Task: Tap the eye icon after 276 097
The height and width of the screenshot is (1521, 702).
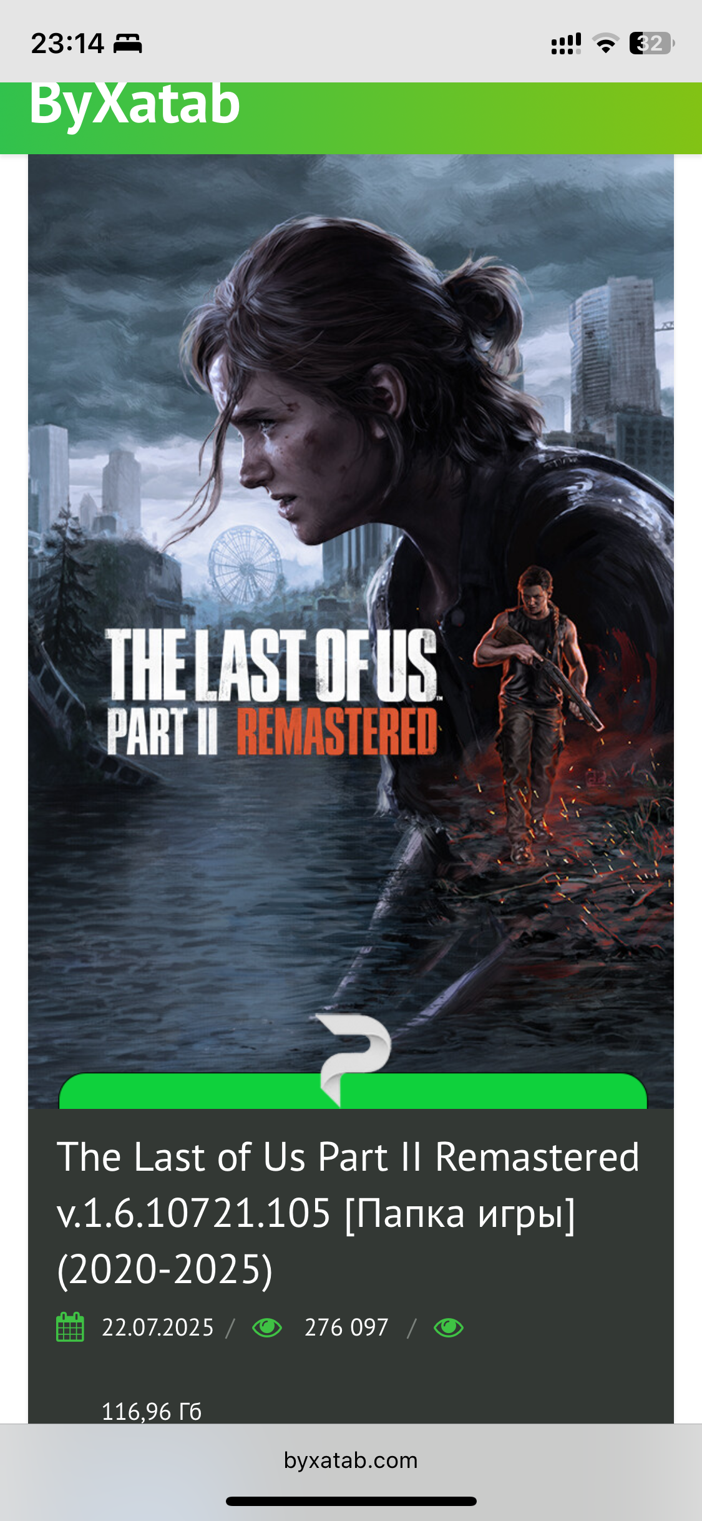Action: click(x=449, y=1327)
